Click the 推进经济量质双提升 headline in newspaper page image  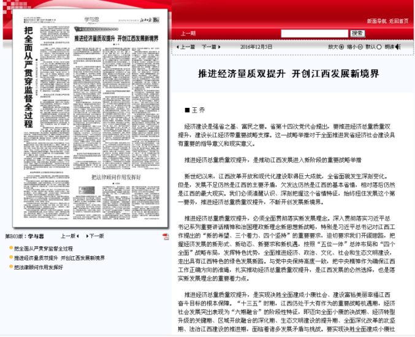[116, 38]
